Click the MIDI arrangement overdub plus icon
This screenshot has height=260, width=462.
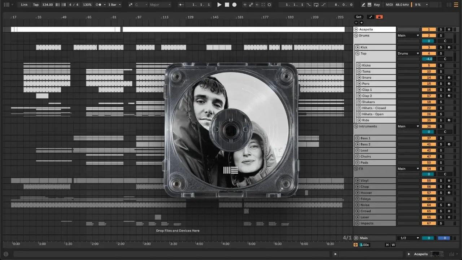coord(245,5)
